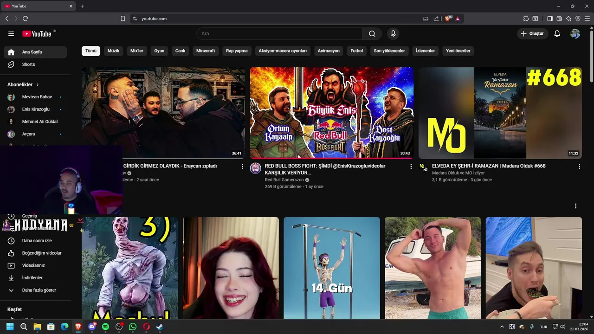594x334 pixels.
Task: Open Beğendiğim videolar in sidebar
Action: (35, 253)
